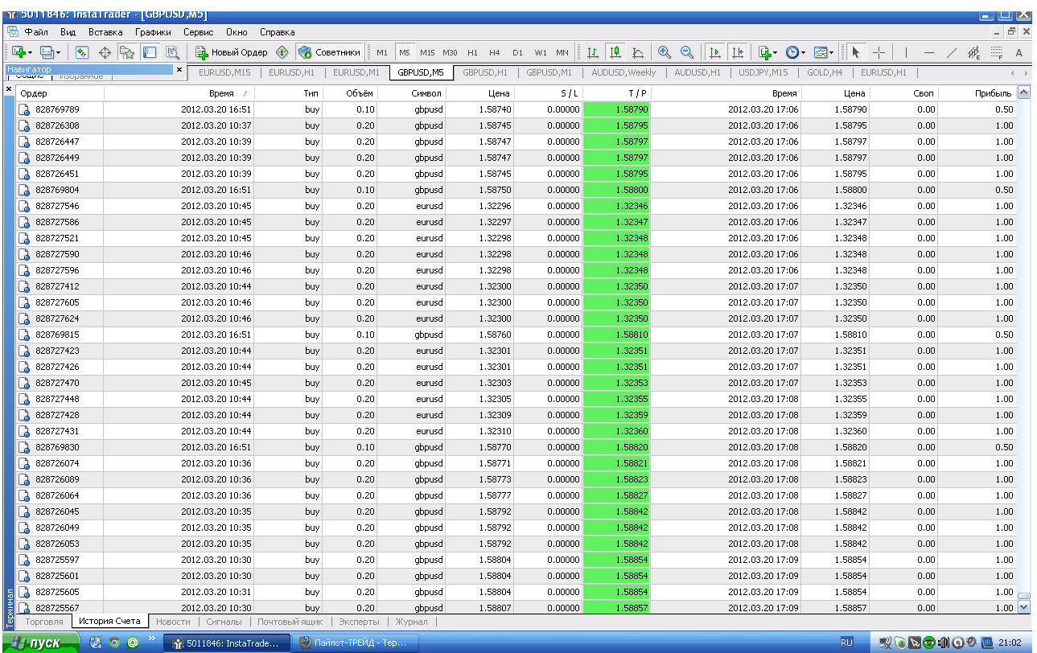
Task: Toggle chart auto scroll icon
Action: (714, 52)
